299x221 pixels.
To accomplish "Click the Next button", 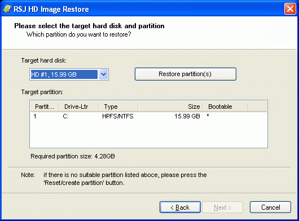I will 222,207.
